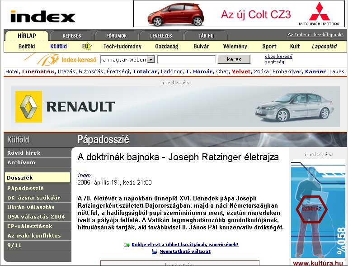Click the www.kultúra.hu link text
The image size is (348, 266).
click(318, 263)
